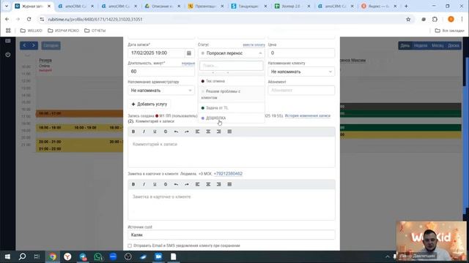Open the administrator reminder dropdown
The height and width of the screenshot is (263, 469).
pos(161,91)
